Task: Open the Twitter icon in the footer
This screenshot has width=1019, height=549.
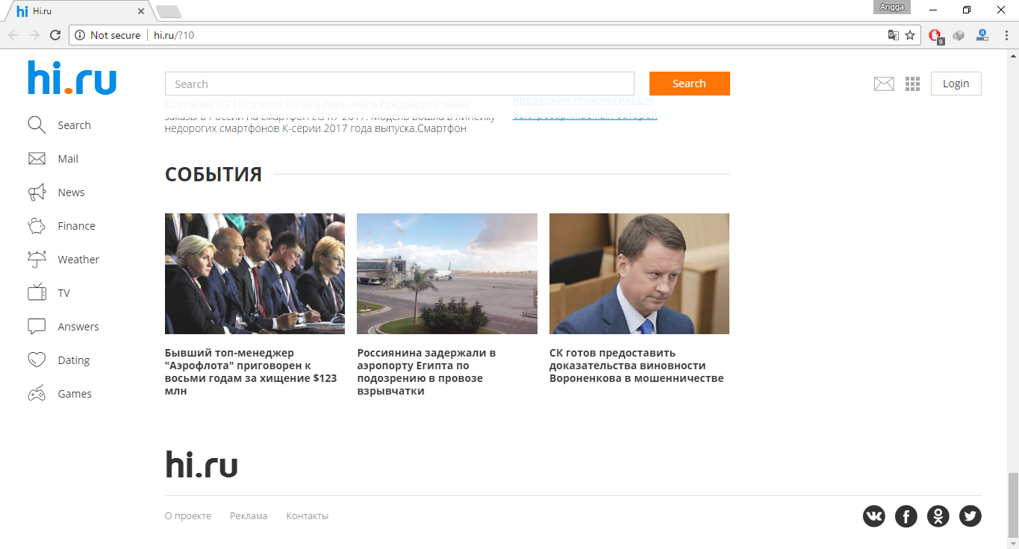Action: pyautogui.click(x=970, y=515)
